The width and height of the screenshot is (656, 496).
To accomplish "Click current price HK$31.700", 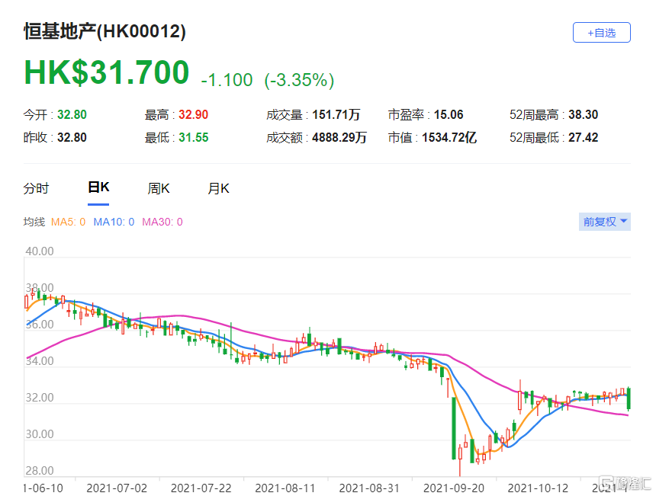I will tap(107, 72).
